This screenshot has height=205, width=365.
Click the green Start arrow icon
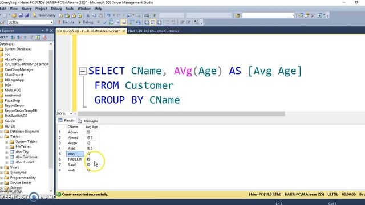[x=155, y=15]
